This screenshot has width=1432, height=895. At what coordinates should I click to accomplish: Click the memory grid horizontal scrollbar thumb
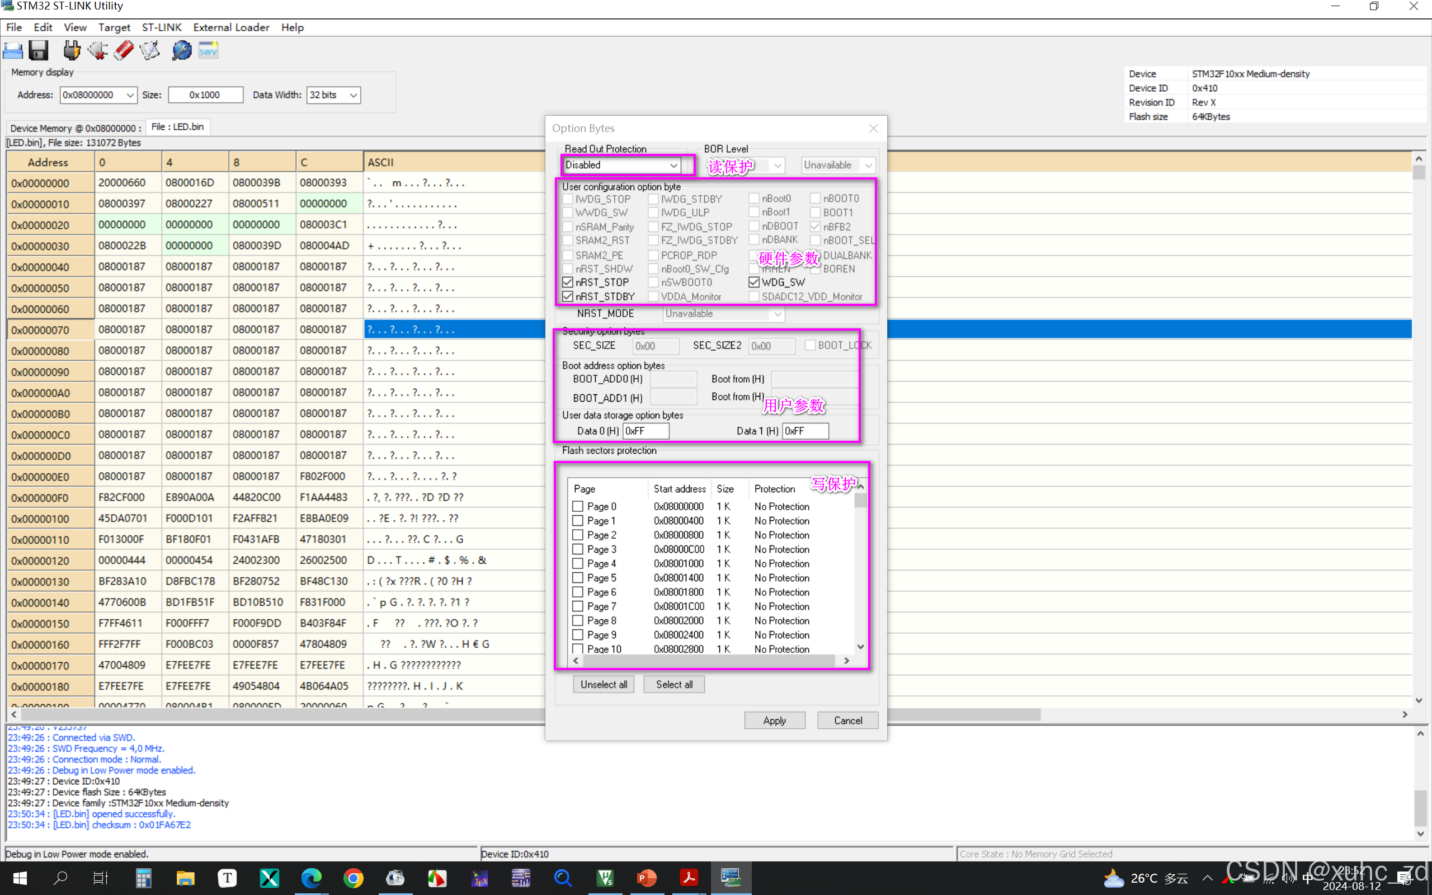pyautogui.click(x=530, y=714)
